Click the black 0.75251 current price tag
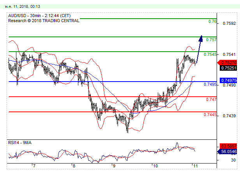240x174 pixels. point(228,68)
